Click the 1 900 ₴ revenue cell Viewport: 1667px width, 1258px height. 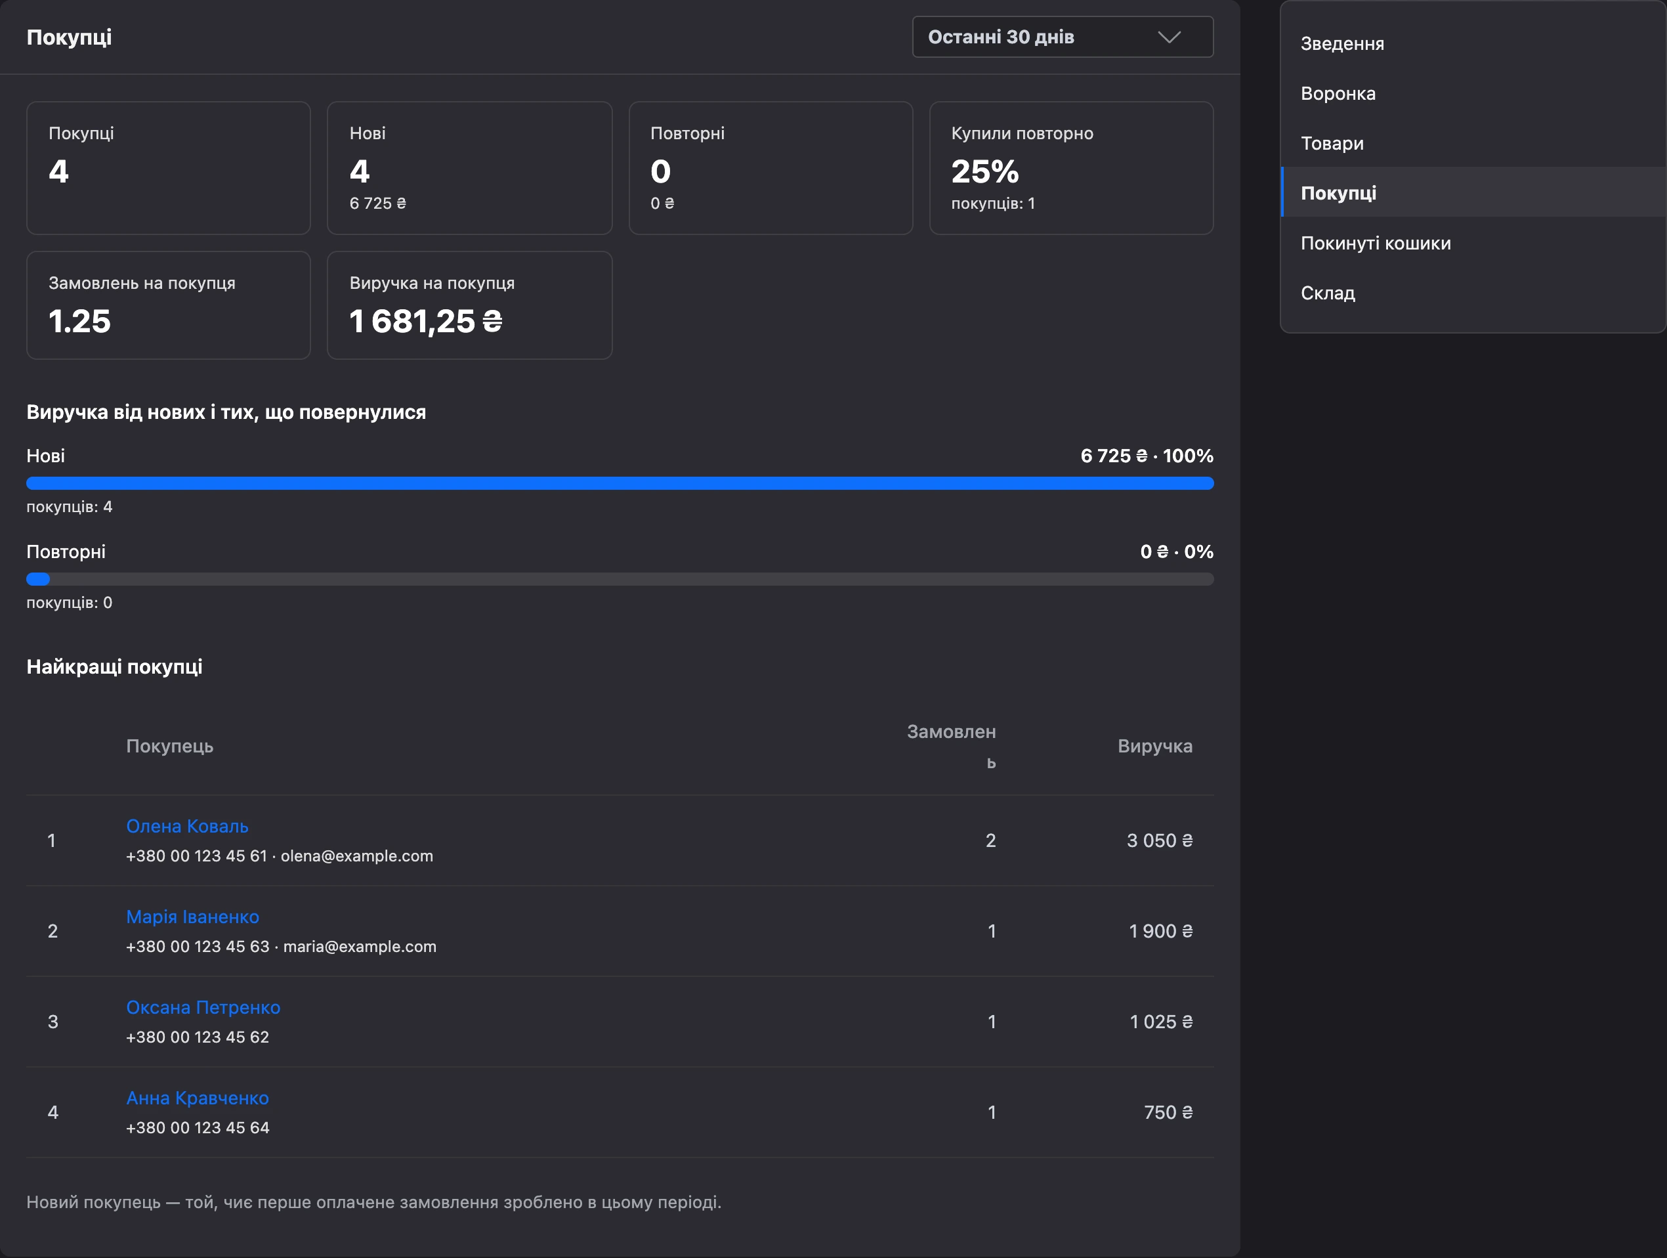tap(1160, 931)
